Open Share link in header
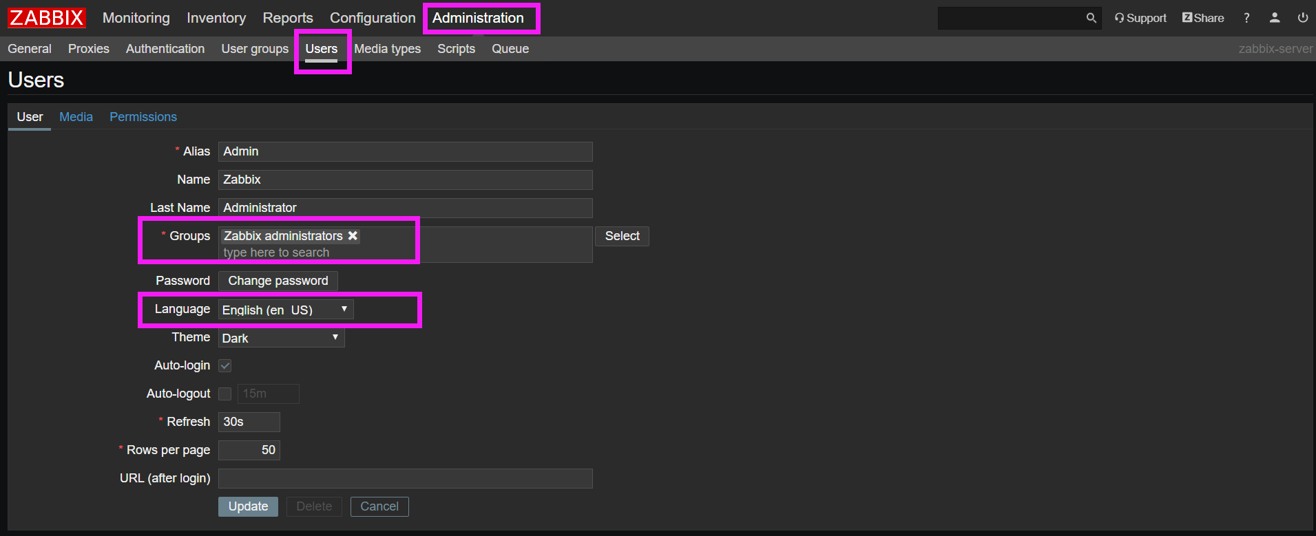The image size is (1316, 536). [x=1203, y=18]
